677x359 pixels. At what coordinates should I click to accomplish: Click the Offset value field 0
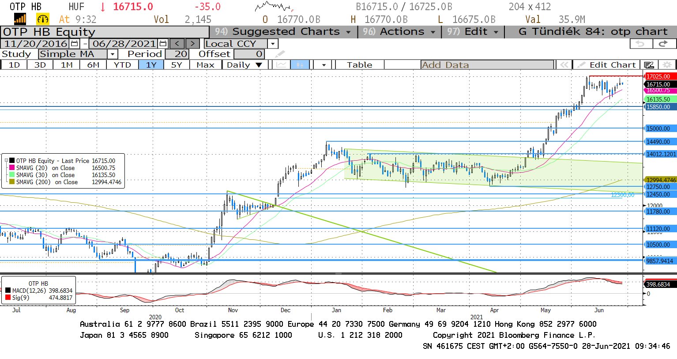click(x=249, y=54)
